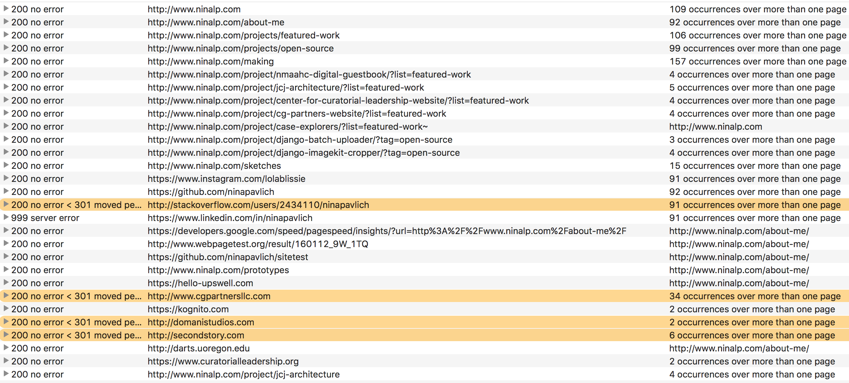Image resolution: width=849 pixels, height=383 pixels.
Task: Expand the ninalp.com/sketches row triangle
Action: (6, 165)
